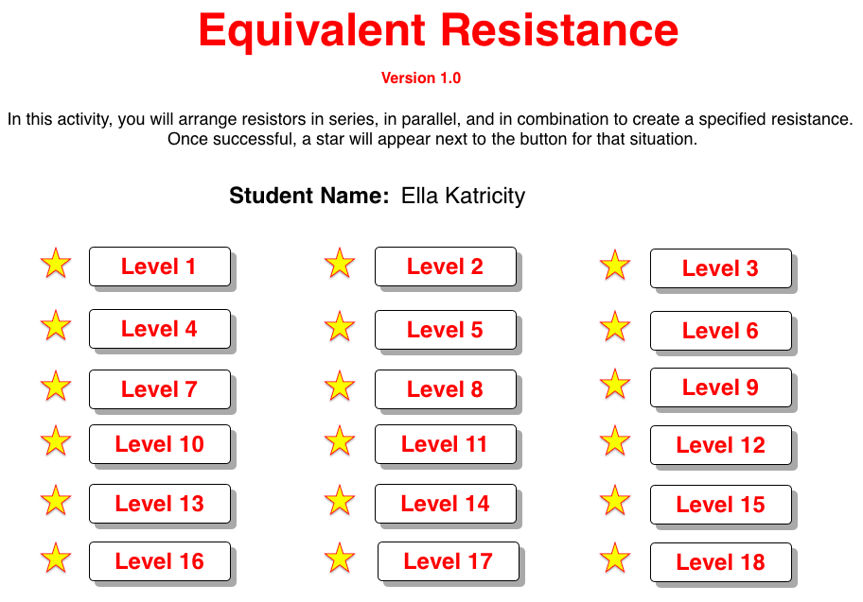
Task: Open Level 17
Action: click(x=448, y=560)
